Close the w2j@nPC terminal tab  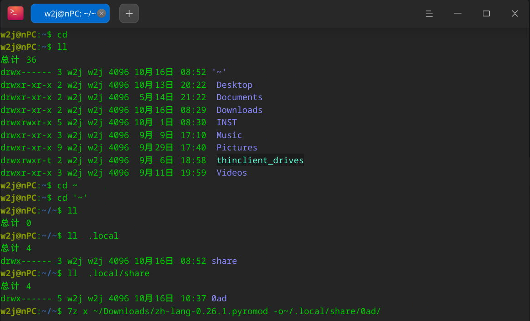pos(102,14)
